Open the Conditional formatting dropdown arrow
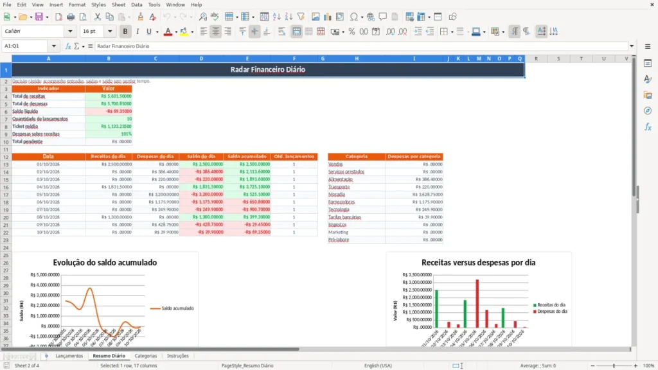The height and width of the screenshot is (370, 658). pyautogui.click(x=503, y=32)
